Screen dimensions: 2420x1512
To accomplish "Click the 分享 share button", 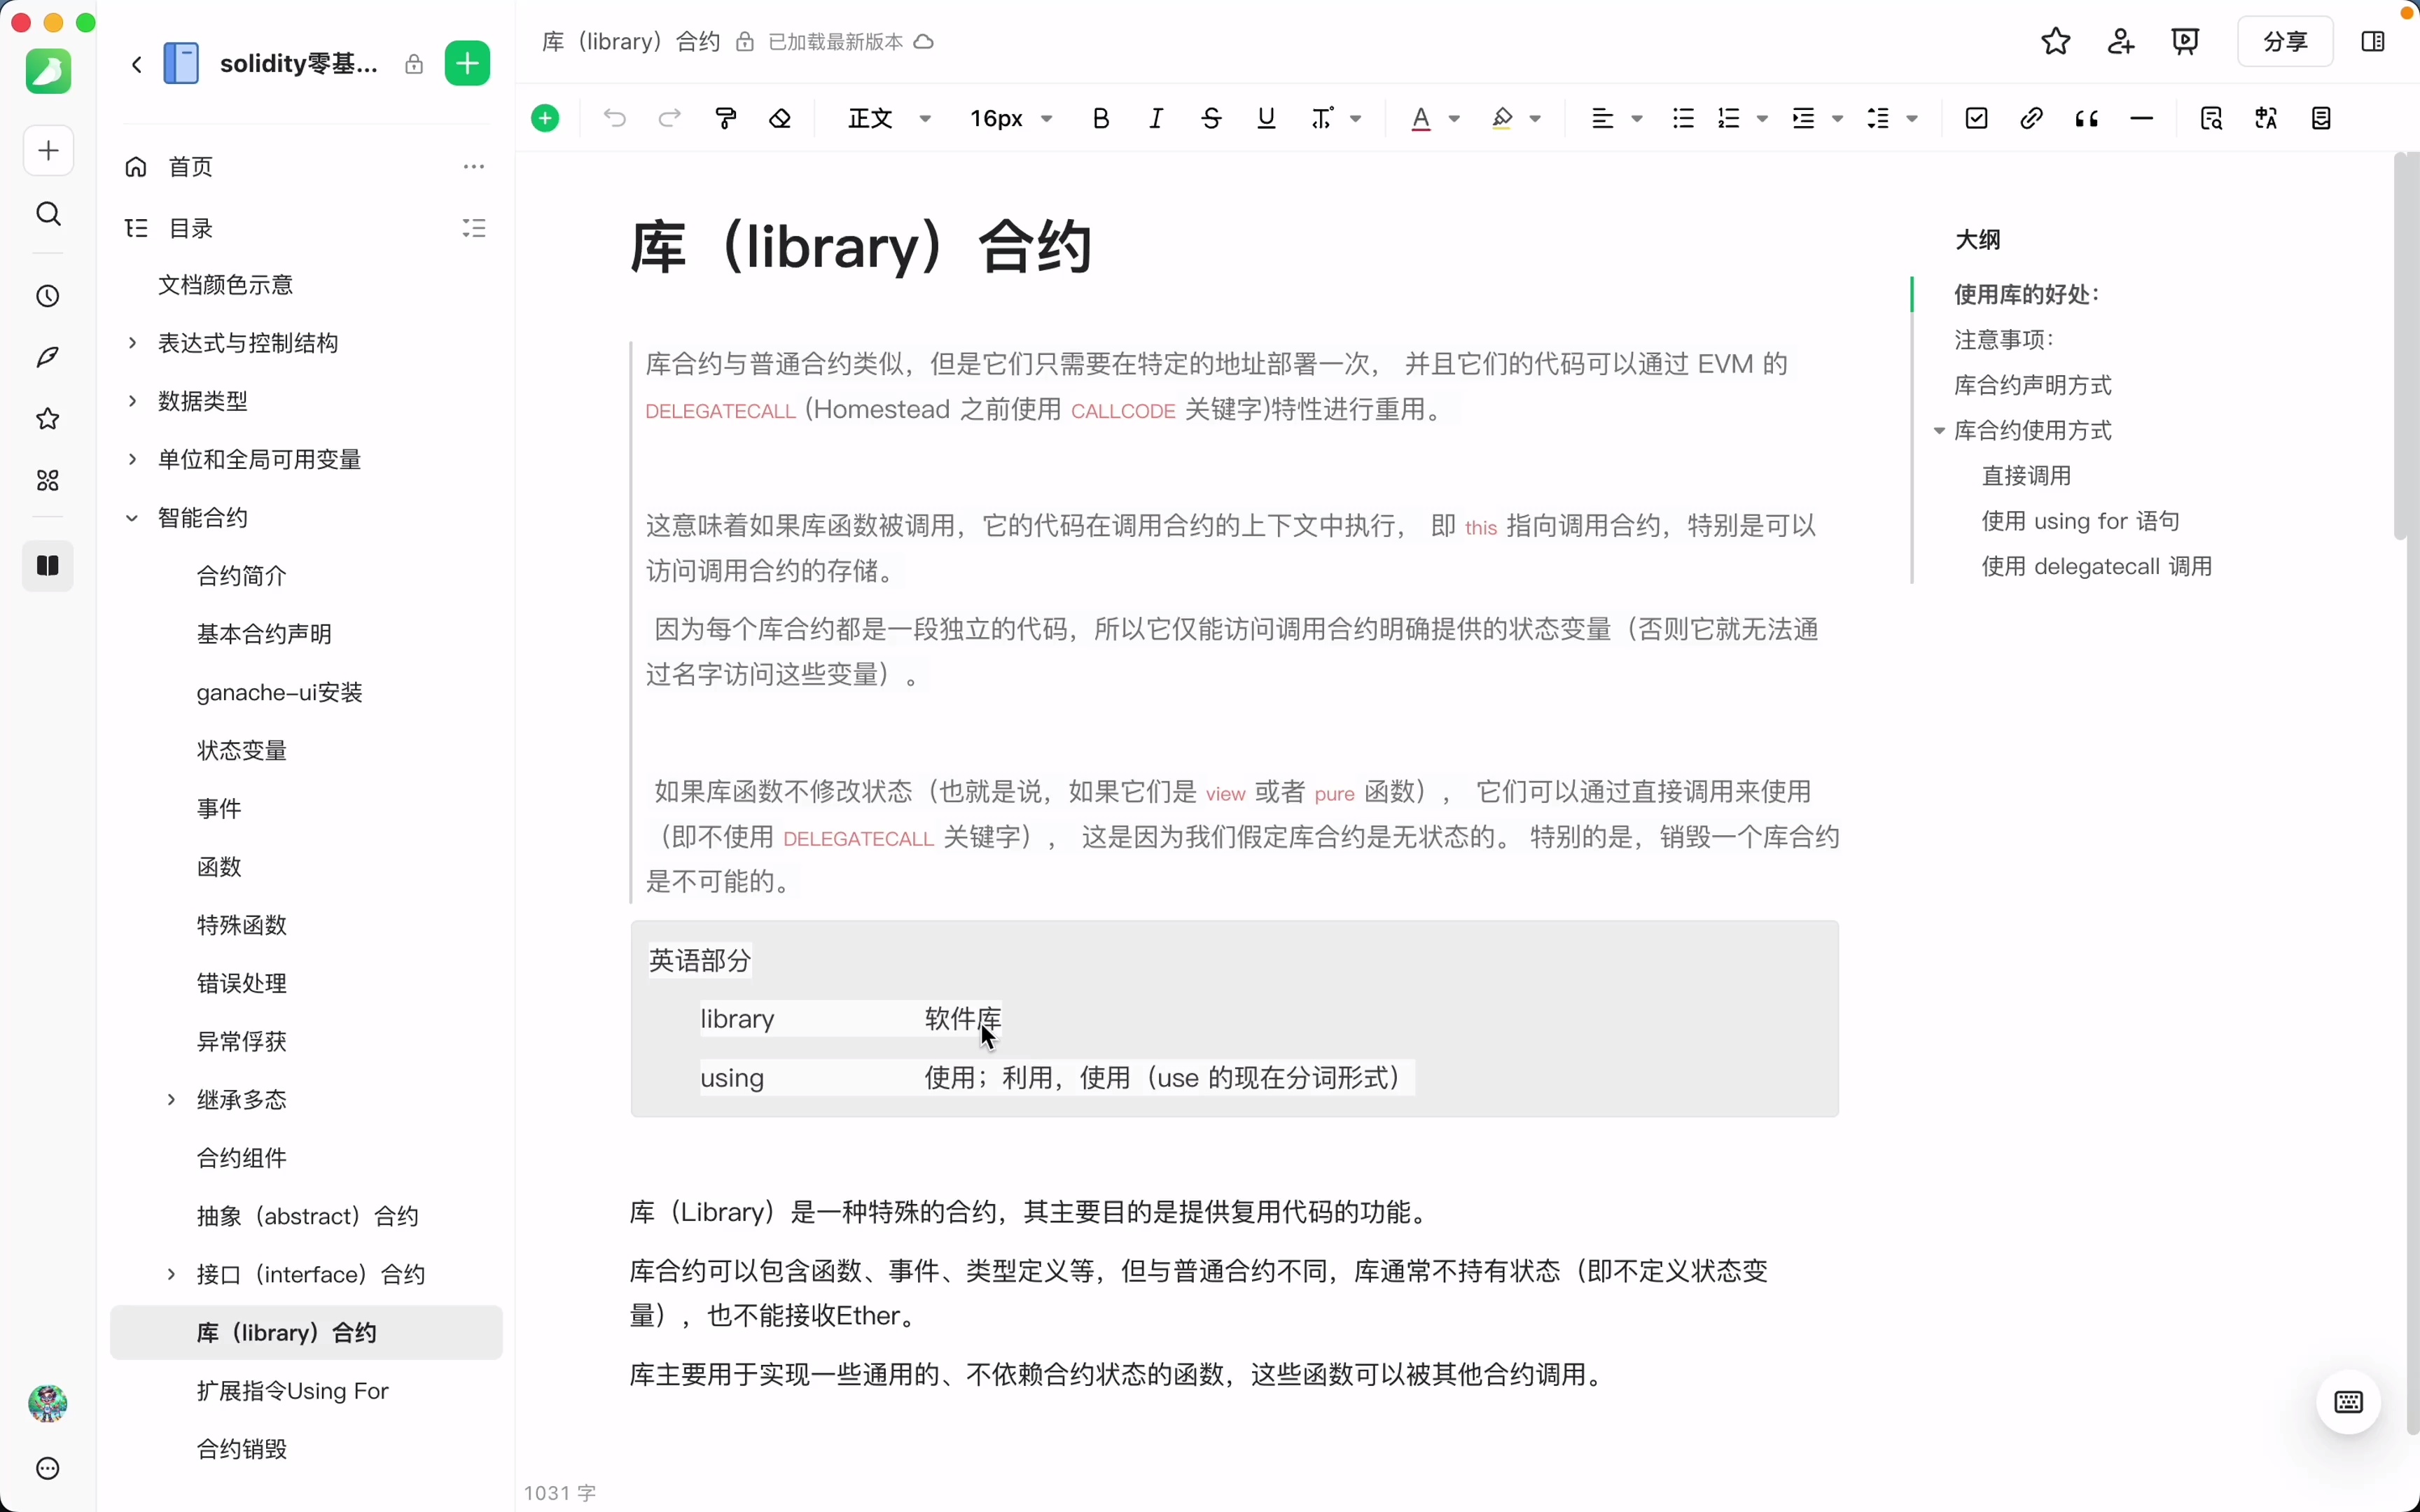I will click(x=2285, y=41).
